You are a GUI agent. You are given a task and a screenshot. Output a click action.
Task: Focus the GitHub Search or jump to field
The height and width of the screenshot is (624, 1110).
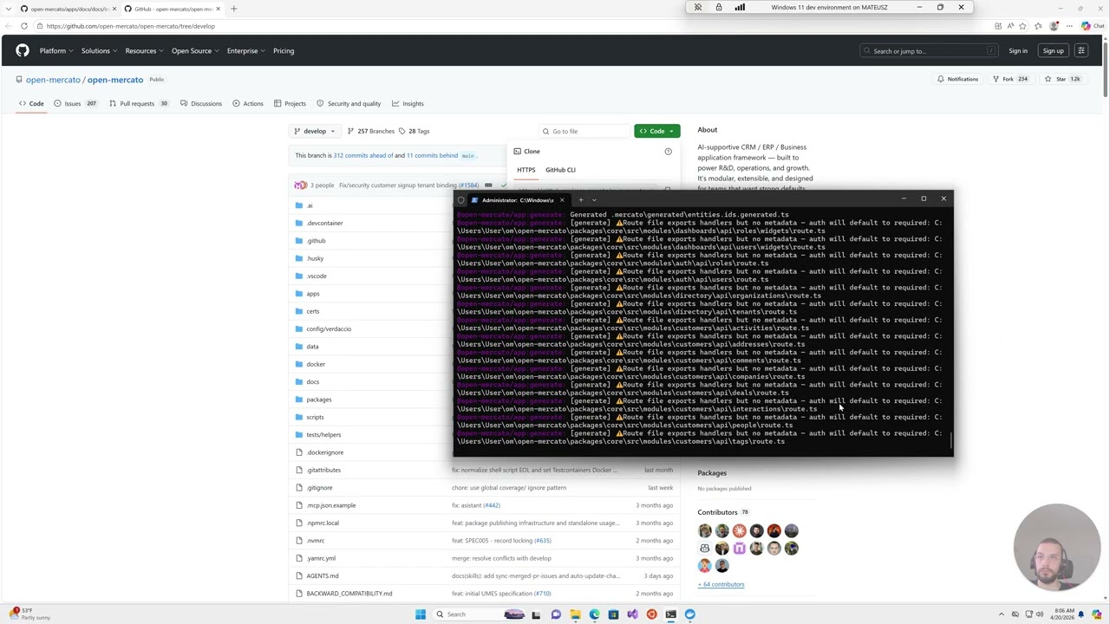pyautogui.click(x=928, y=50)
